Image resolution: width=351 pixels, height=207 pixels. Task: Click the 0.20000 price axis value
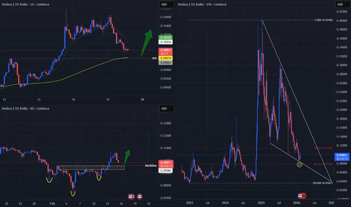tap(342, 110)
